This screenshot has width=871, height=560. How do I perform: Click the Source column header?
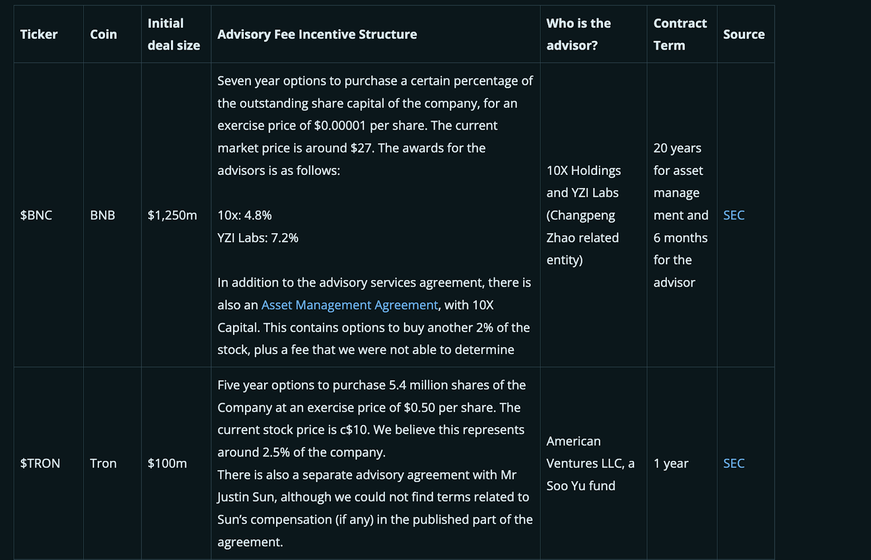coord(744,34)
